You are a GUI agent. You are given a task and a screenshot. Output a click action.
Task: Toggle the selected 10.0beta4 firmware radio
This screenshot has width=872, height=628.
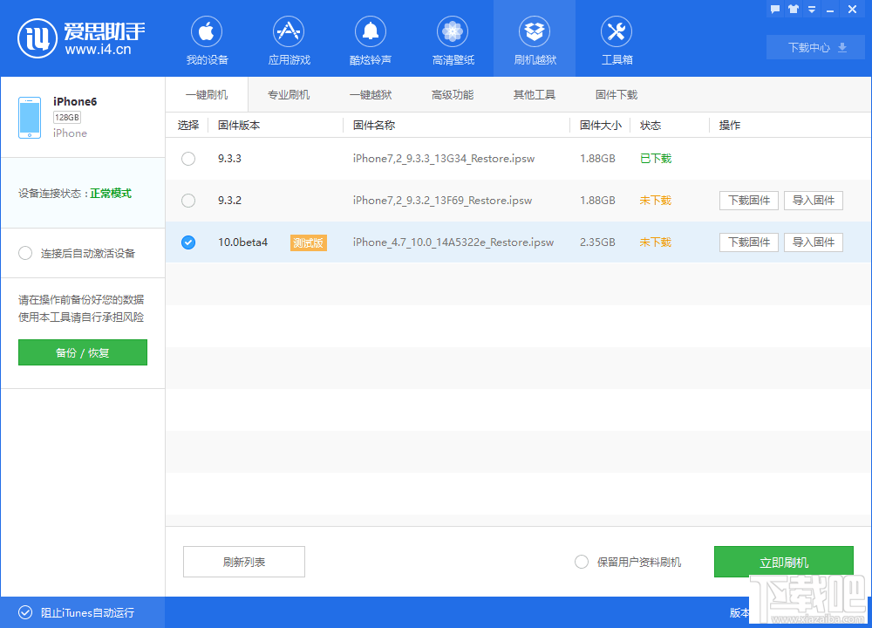tap(188, 242)
